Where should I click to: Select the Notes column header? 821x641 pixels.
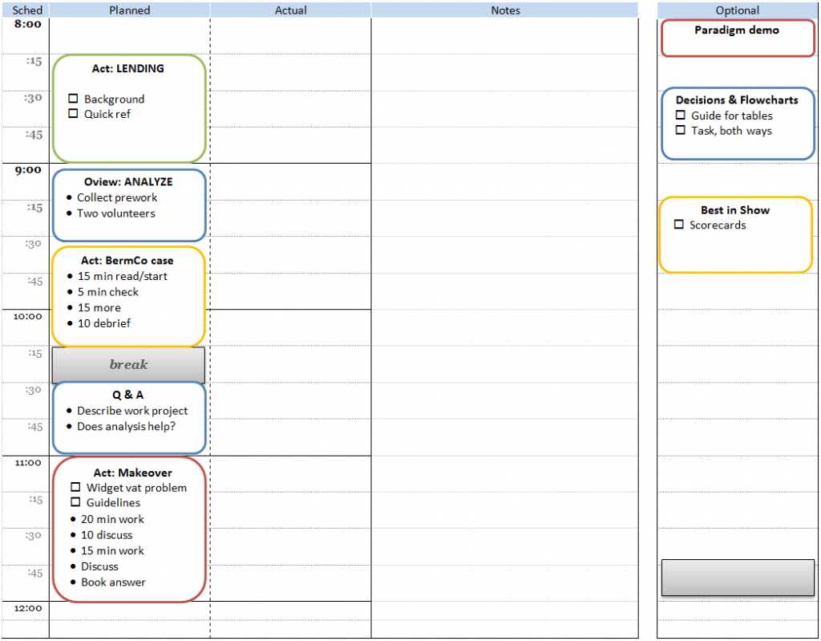point(505,10)
